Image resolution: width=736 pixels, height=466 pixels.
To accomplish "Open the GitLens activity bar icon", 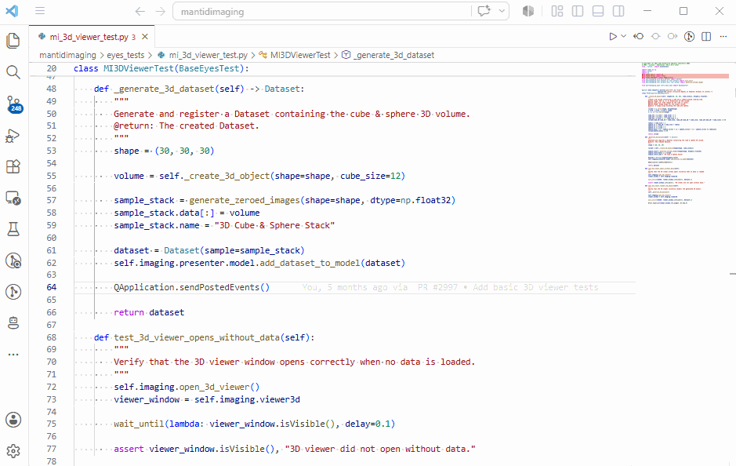I will (13, 260).
